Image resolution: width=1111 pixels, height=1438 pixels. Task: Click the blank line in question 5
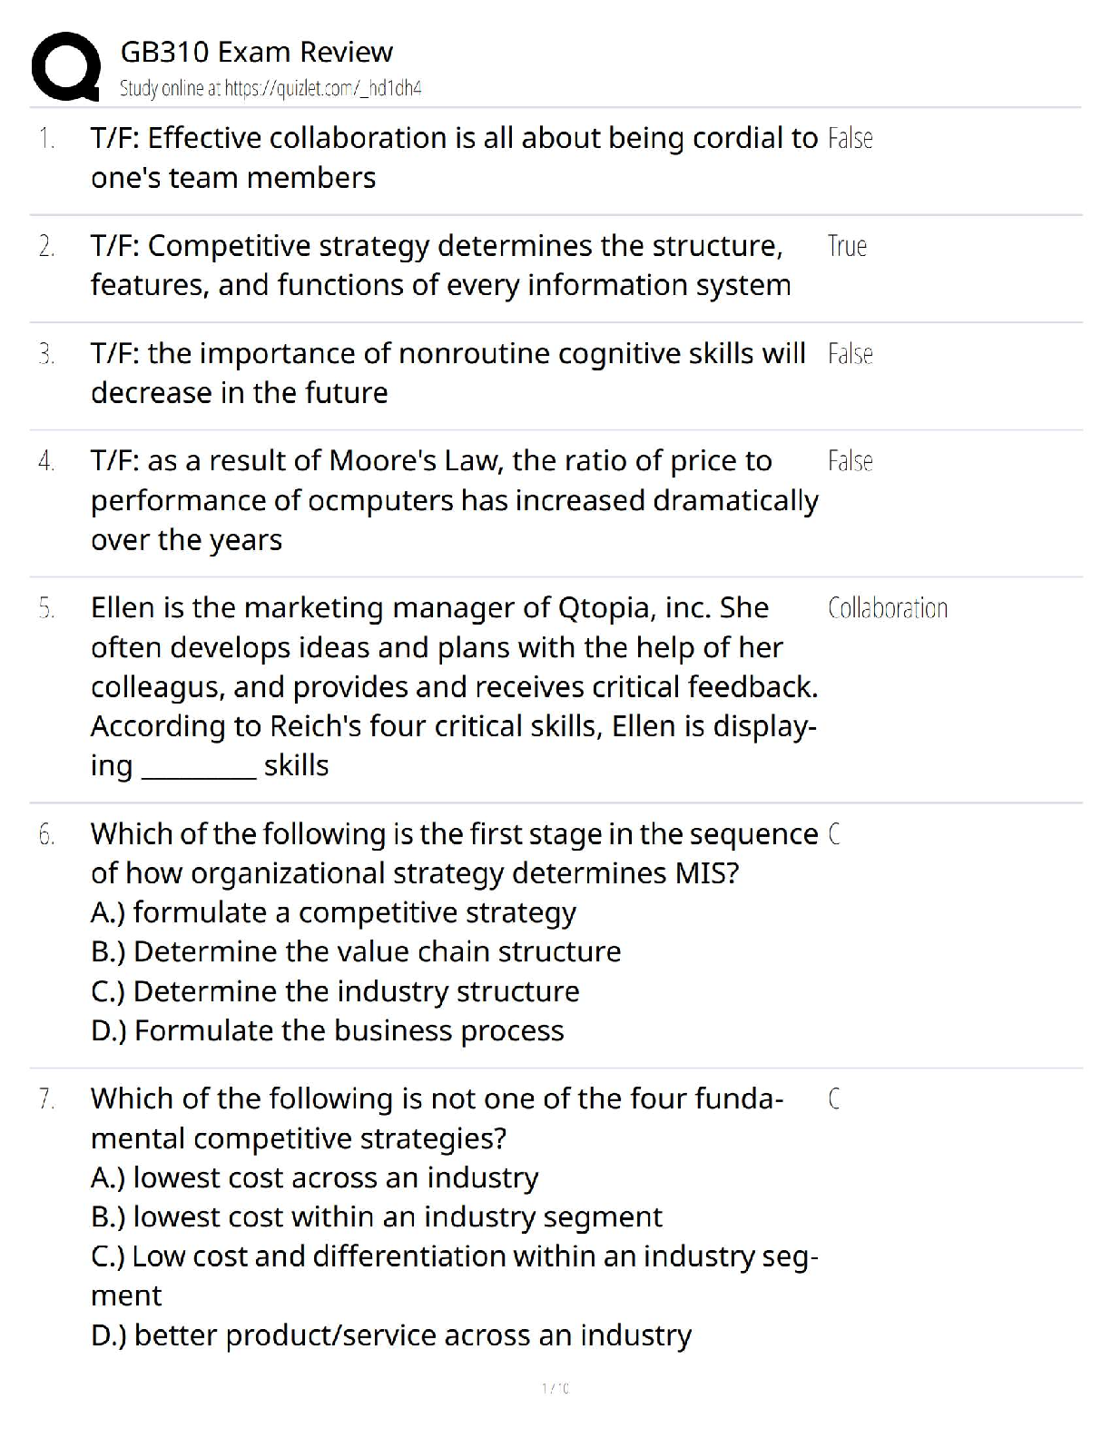(200, 768)
